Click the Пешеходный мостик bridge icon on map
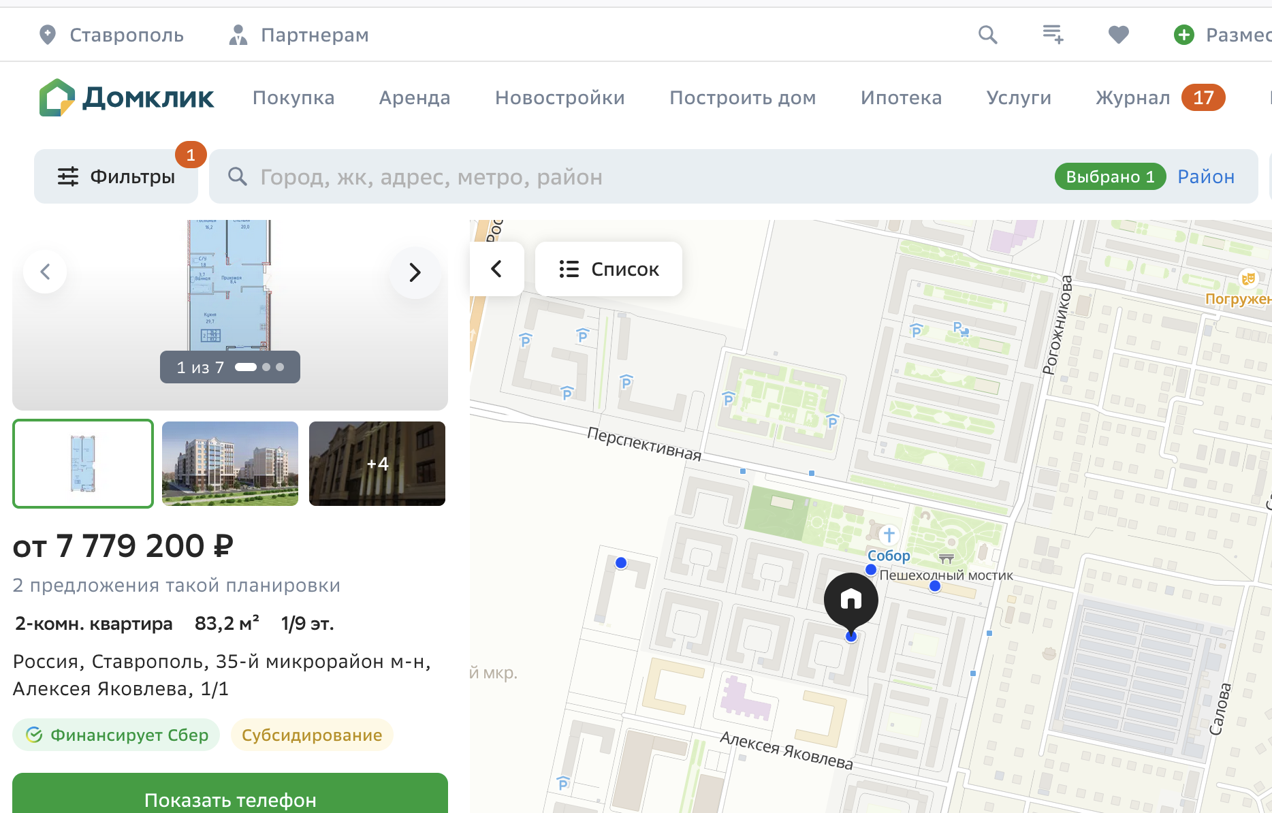 click(x=947, y=559)
